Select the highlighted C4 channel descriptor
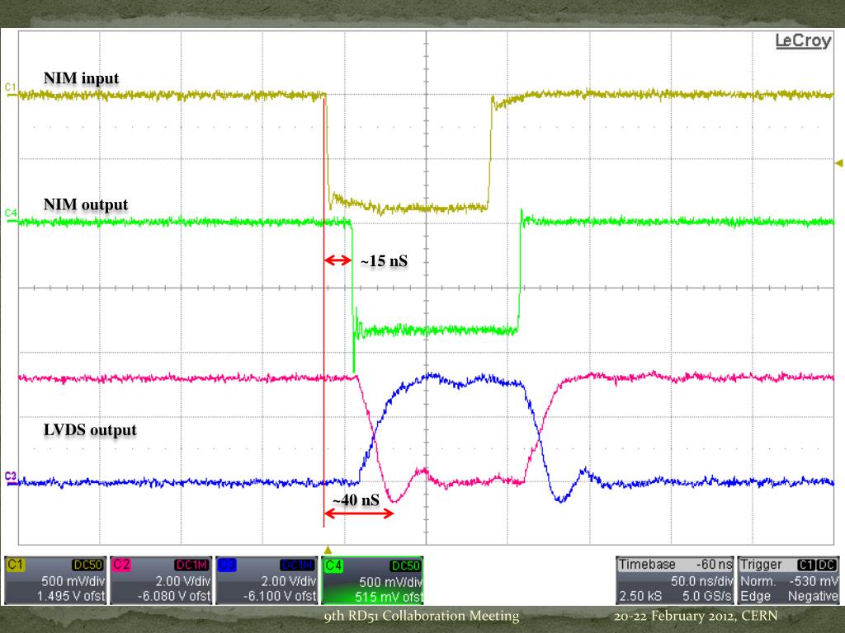Screen dimensions: 845x633 pos(372,580)
